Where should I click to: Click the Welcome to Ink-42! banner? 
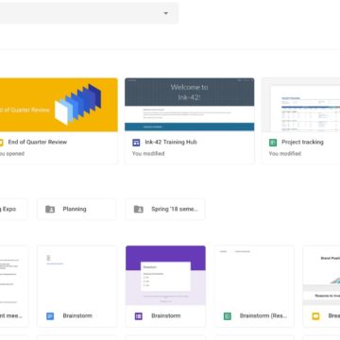pyautogui.click(x=190, y=92)
